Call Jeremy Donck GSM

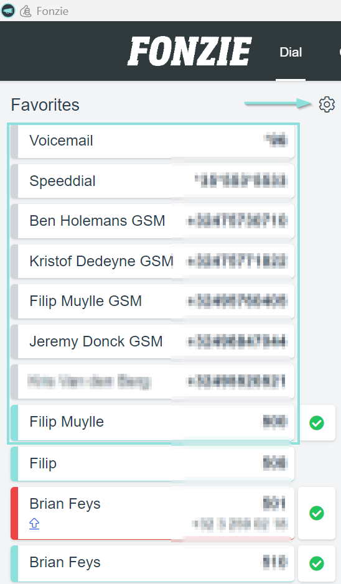pyautogui.click(x=152, y=341)
